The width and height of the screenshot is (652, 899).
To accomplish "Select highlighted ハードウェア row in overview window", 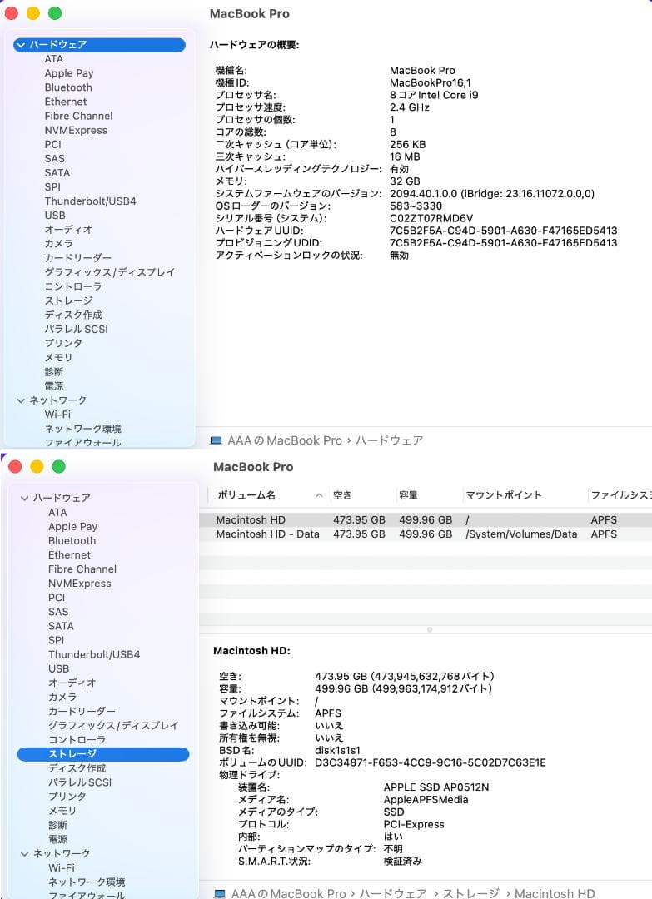I will click(x=99, y=45).
